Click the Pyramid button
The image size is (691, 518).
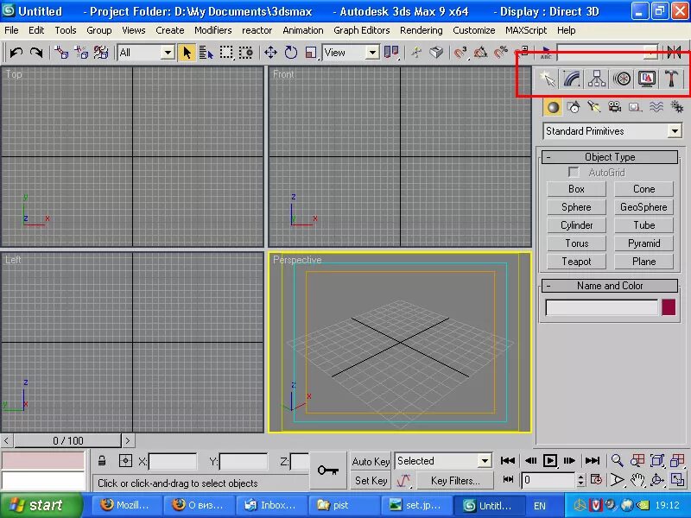point(643,243)
